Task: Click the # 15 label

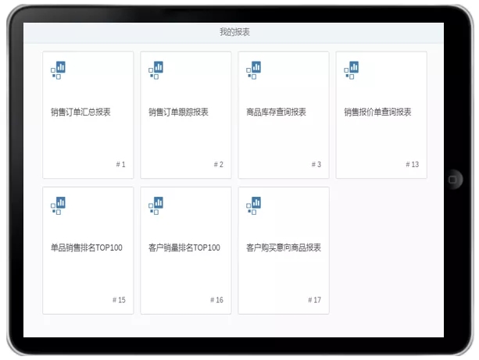Action: tap(119, 300)
